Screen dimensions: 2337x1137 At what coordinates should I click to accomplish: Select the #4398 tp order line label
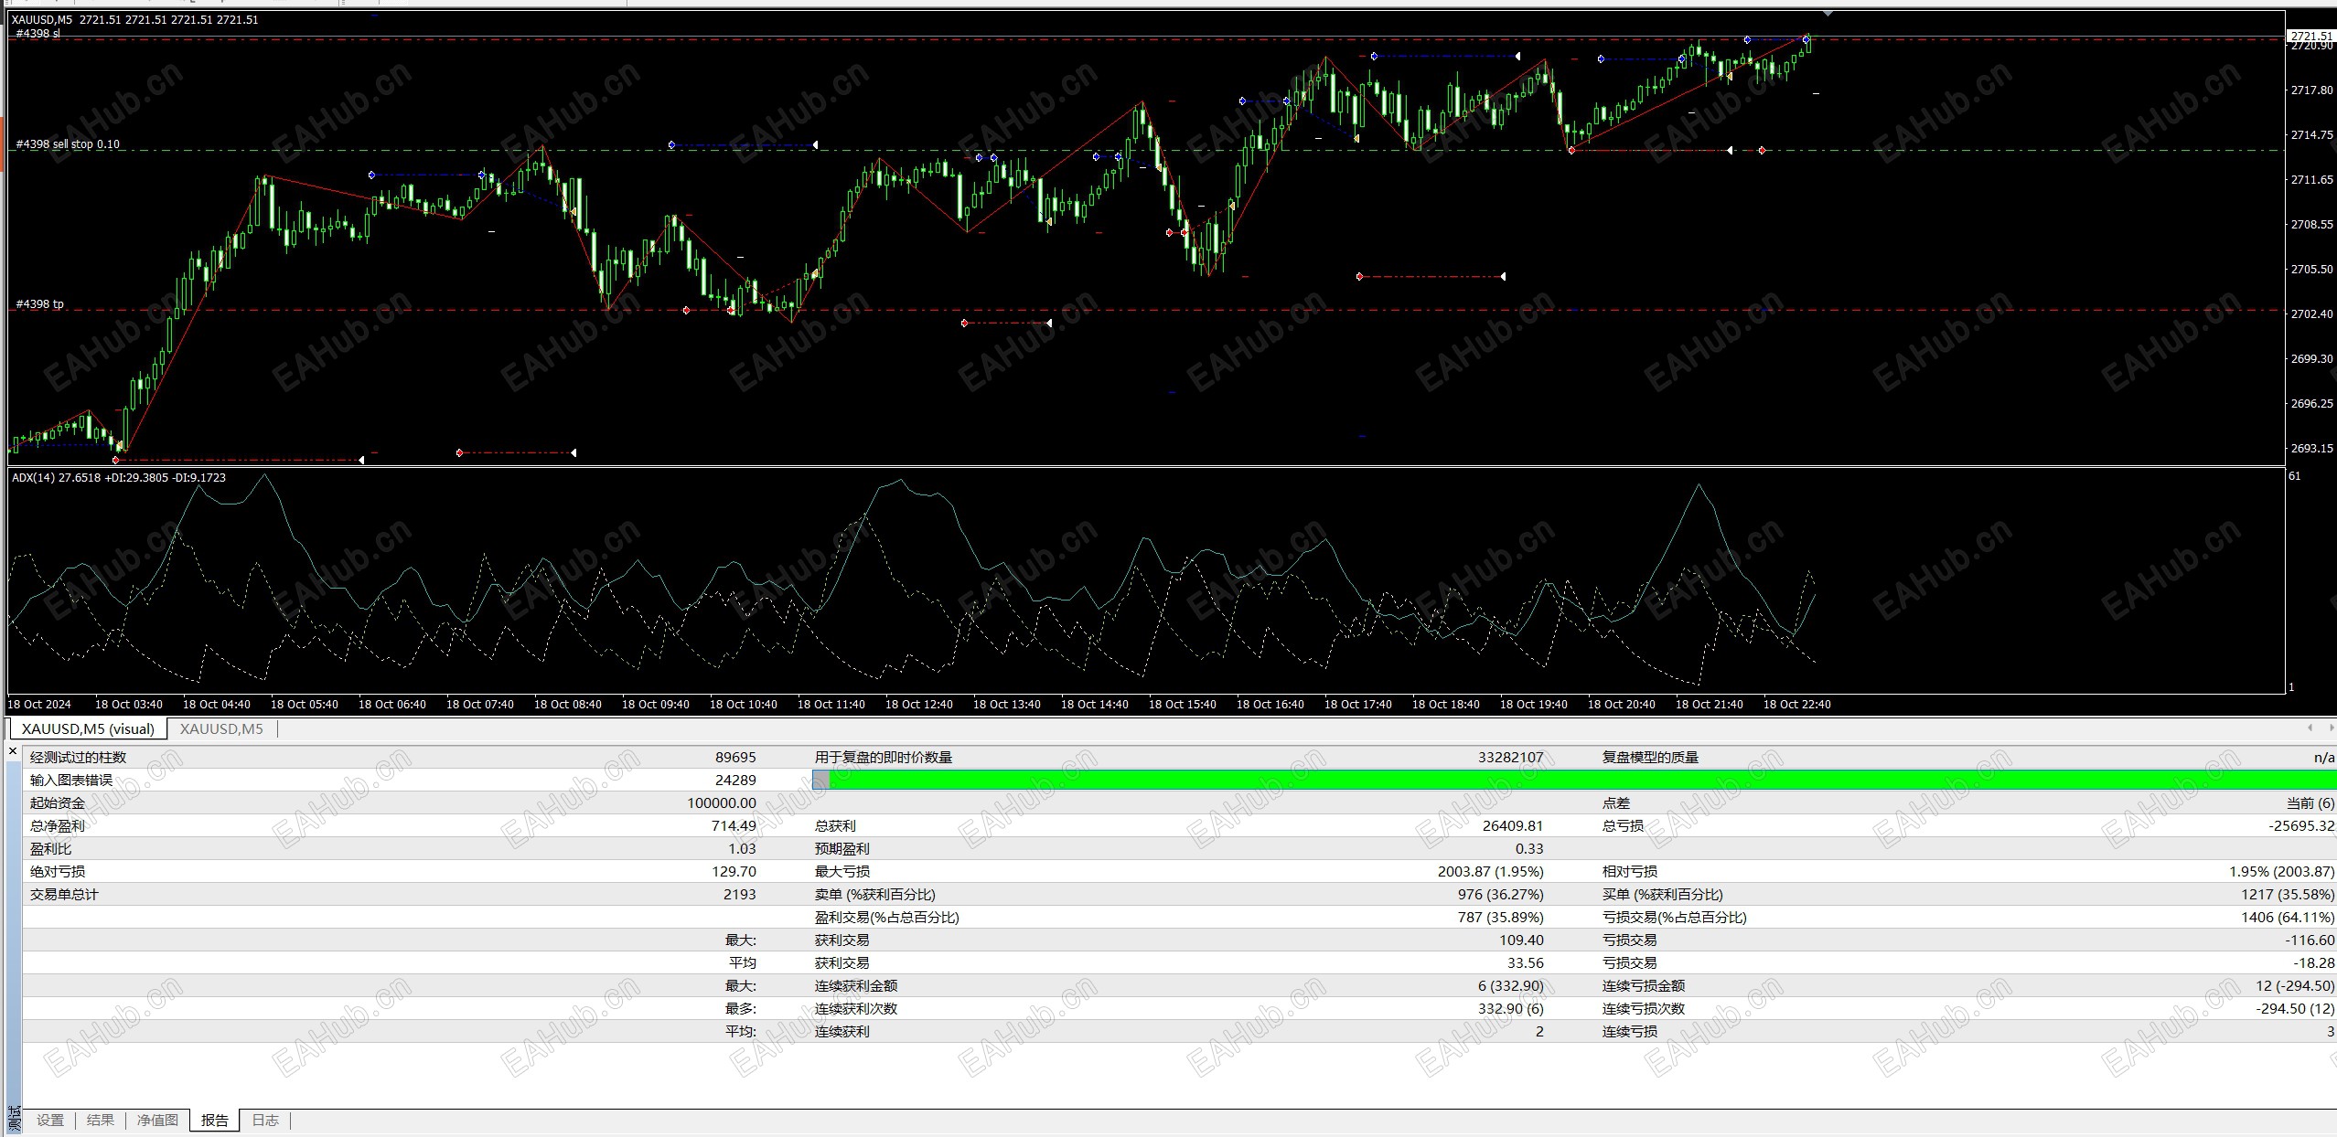pos(39,304)
